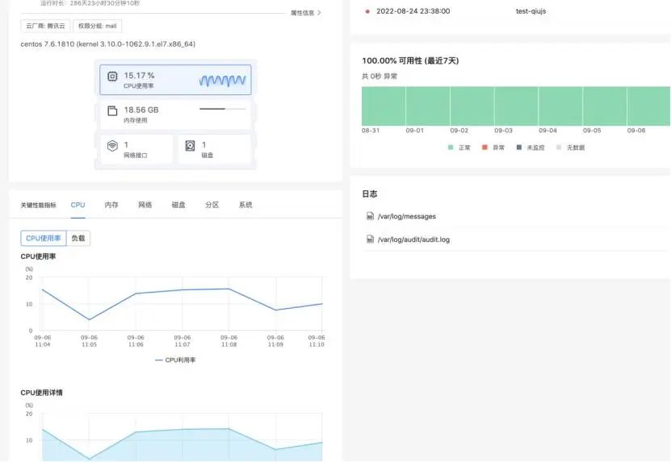Click the disk icon
The height and width of the screenshot is (462, 671).
(x=190, y=146)
